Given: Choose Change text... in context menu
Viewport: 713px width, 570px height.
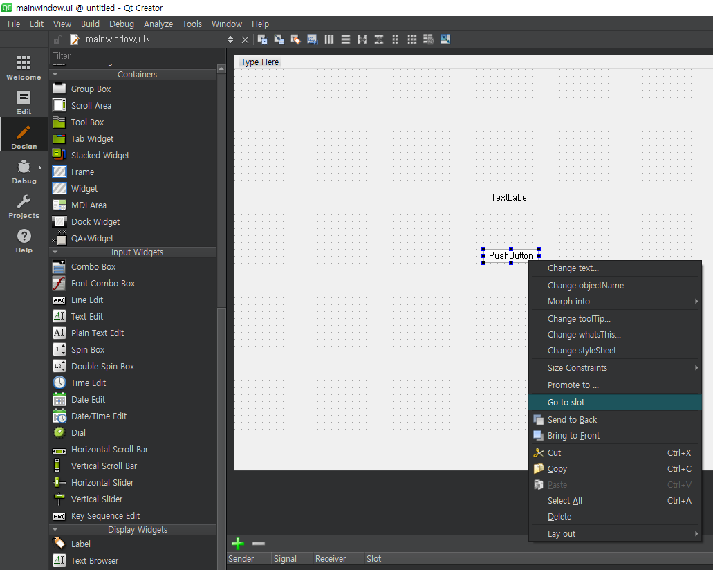Looking at the screenshot, I should (615, 268).
